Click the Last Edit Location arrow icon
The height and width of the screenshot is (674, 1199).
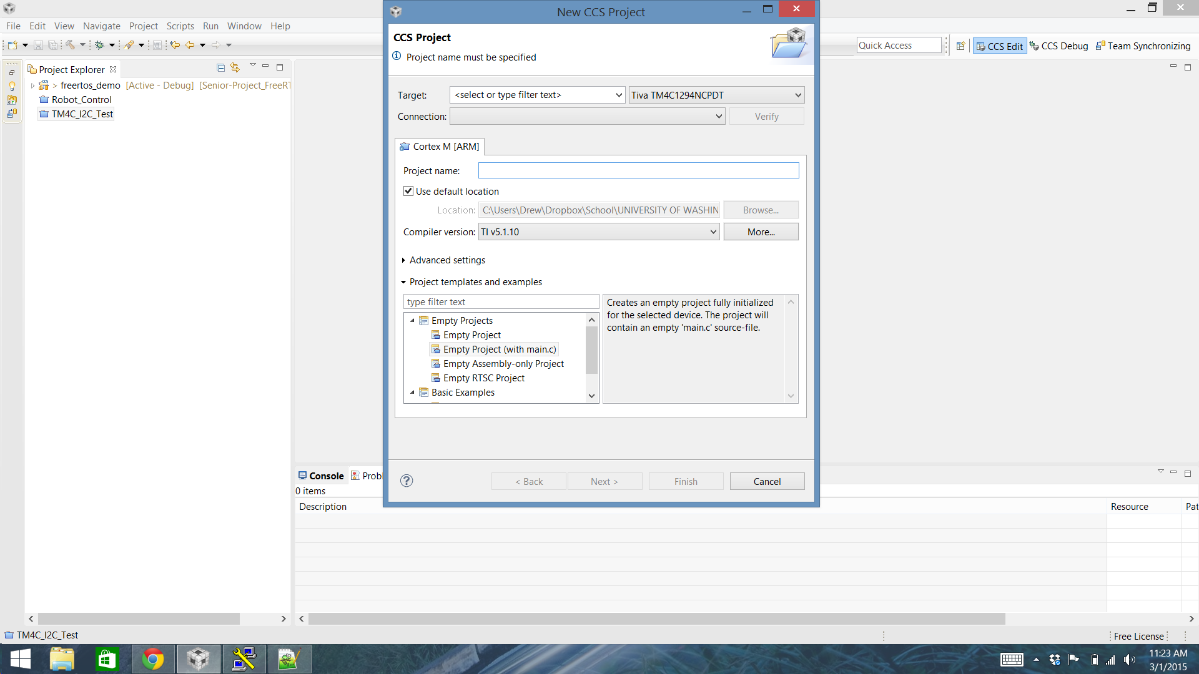(x=175, y=45)
